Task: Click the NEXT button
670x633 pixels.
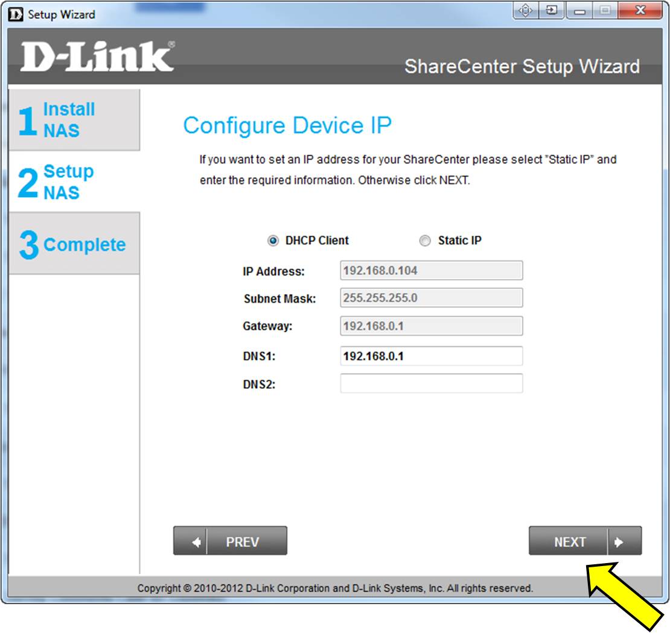Action: [x=585, y=541]
